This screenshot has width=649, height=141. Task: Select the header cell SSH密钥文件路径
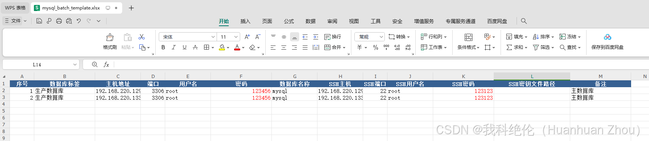tap(532, 84)
